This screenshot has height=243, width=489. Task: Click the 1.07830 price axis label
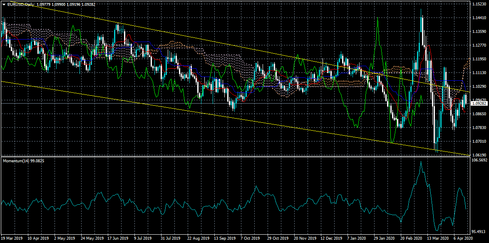(479, 127)
